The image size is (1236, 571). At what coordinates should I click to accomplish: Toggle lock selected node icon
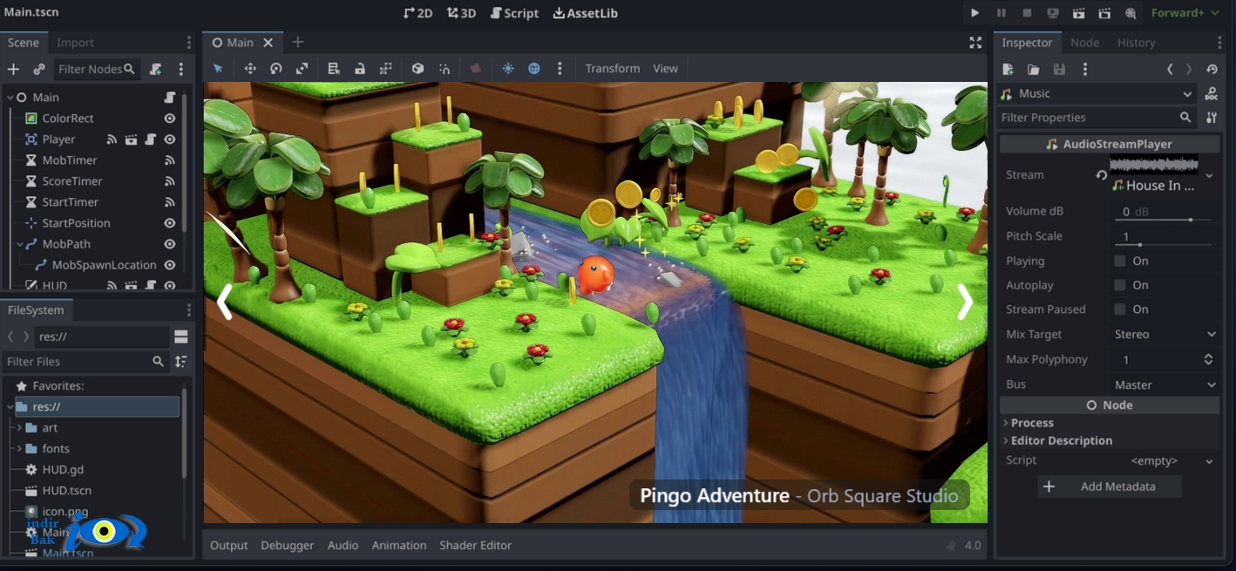pos(359,68)
